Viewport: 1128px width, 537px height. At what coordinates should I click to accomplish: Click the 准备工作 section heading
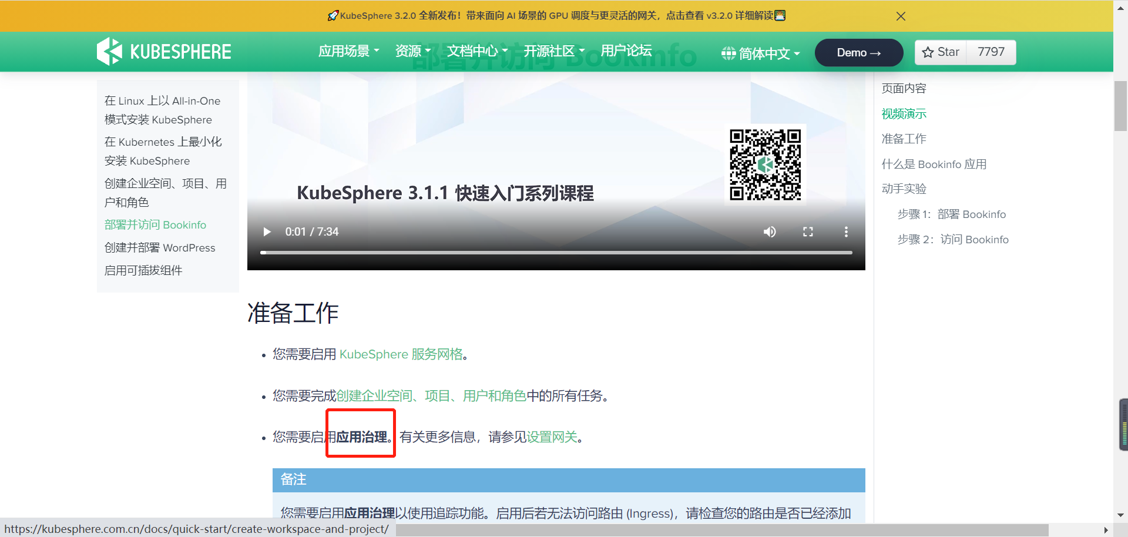click(x=293, y=313)
